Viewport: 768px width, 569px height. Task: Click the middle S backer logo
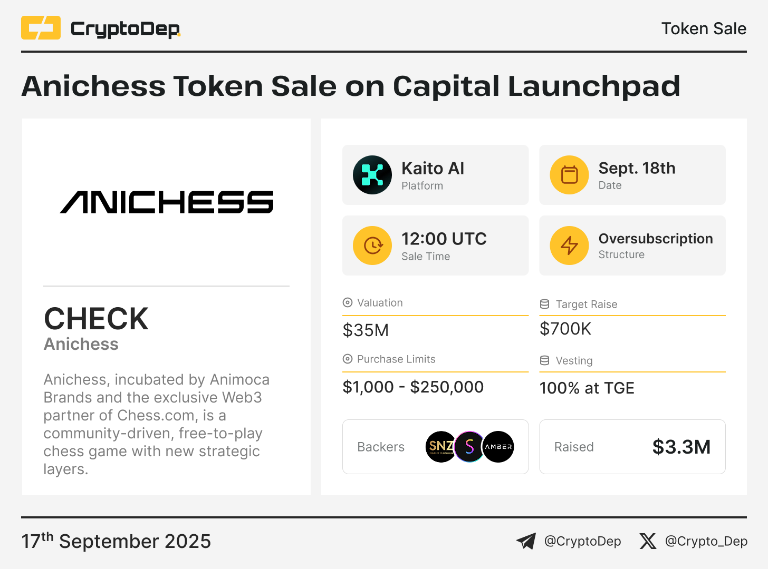coord(469,447)
